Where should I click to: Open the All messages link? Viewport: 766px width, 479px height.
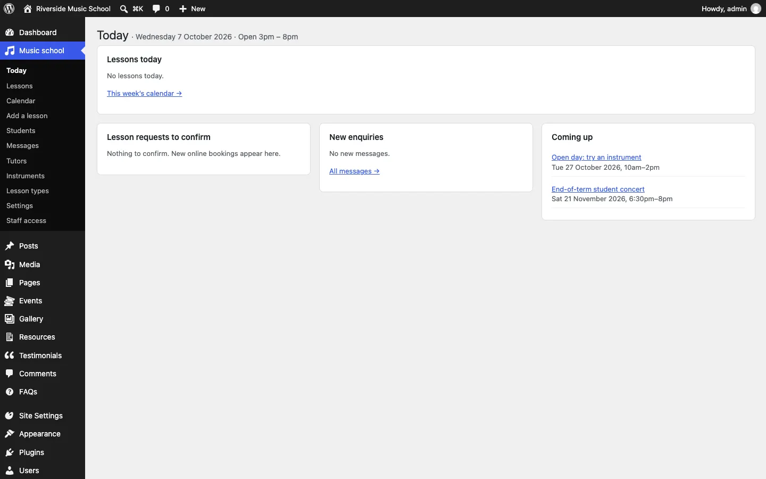[354, 171]
